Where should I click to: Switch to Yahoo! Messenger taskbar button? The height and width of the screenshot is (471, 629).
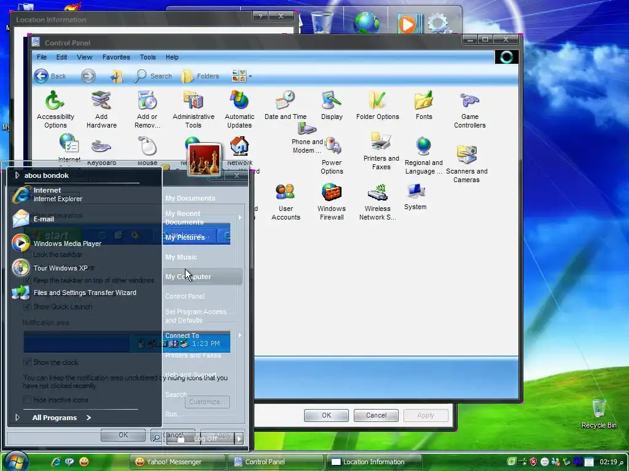(x=177, y=462)
